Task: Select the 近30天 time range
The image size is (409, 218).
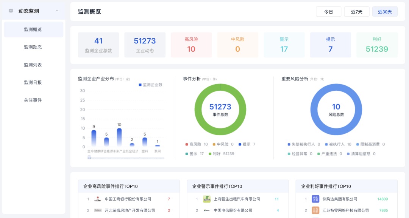Action: [x=385, y=12]
